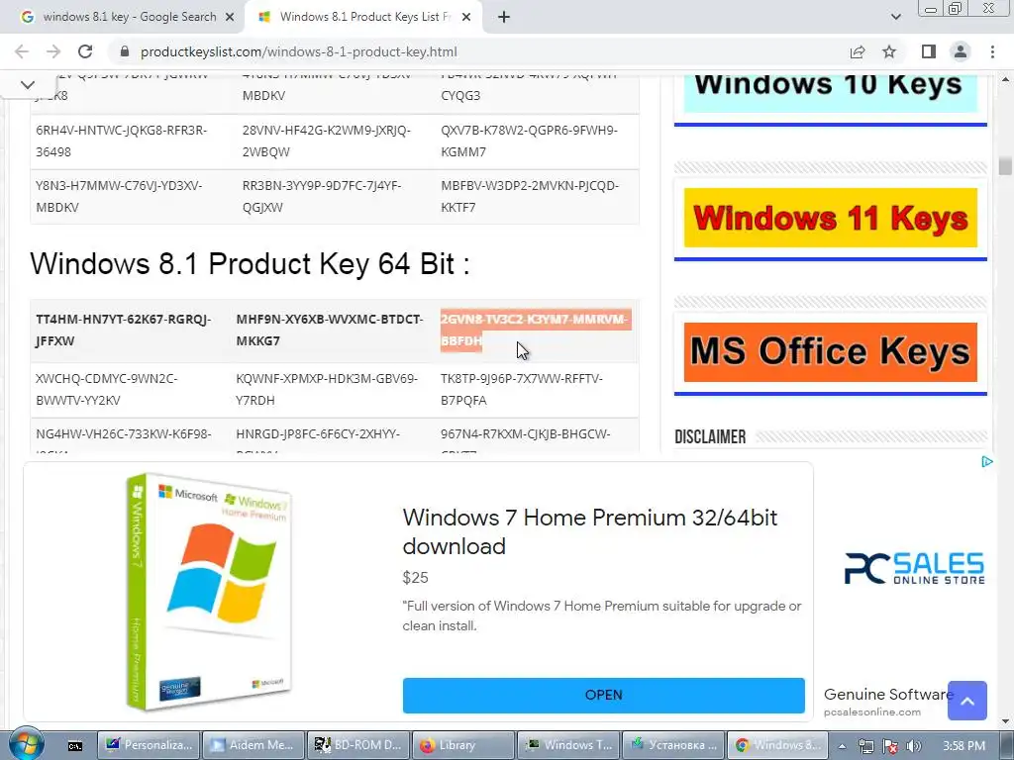Open Action Center flag icon
The width and height of the screenshot is (1014, 760).
pyautogui.click(x=890, y=746)
